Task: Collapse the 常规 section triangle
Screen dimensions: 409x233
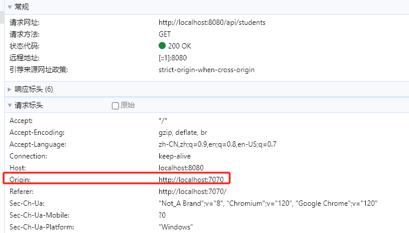Action: point(10,7)
